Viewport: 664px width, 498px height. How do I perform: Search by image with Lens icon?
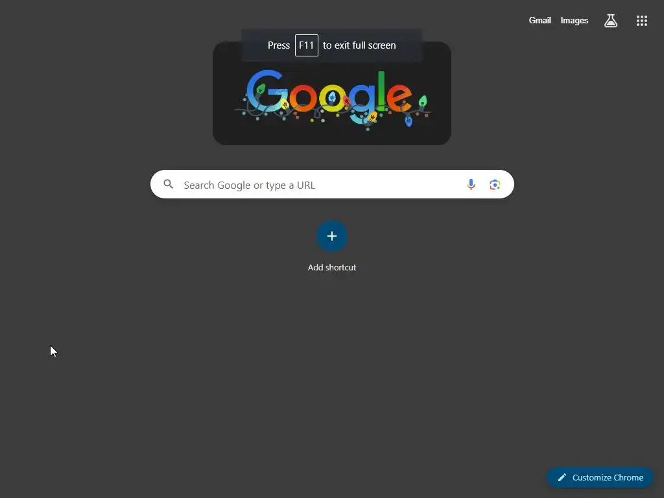tap(495, 185)
